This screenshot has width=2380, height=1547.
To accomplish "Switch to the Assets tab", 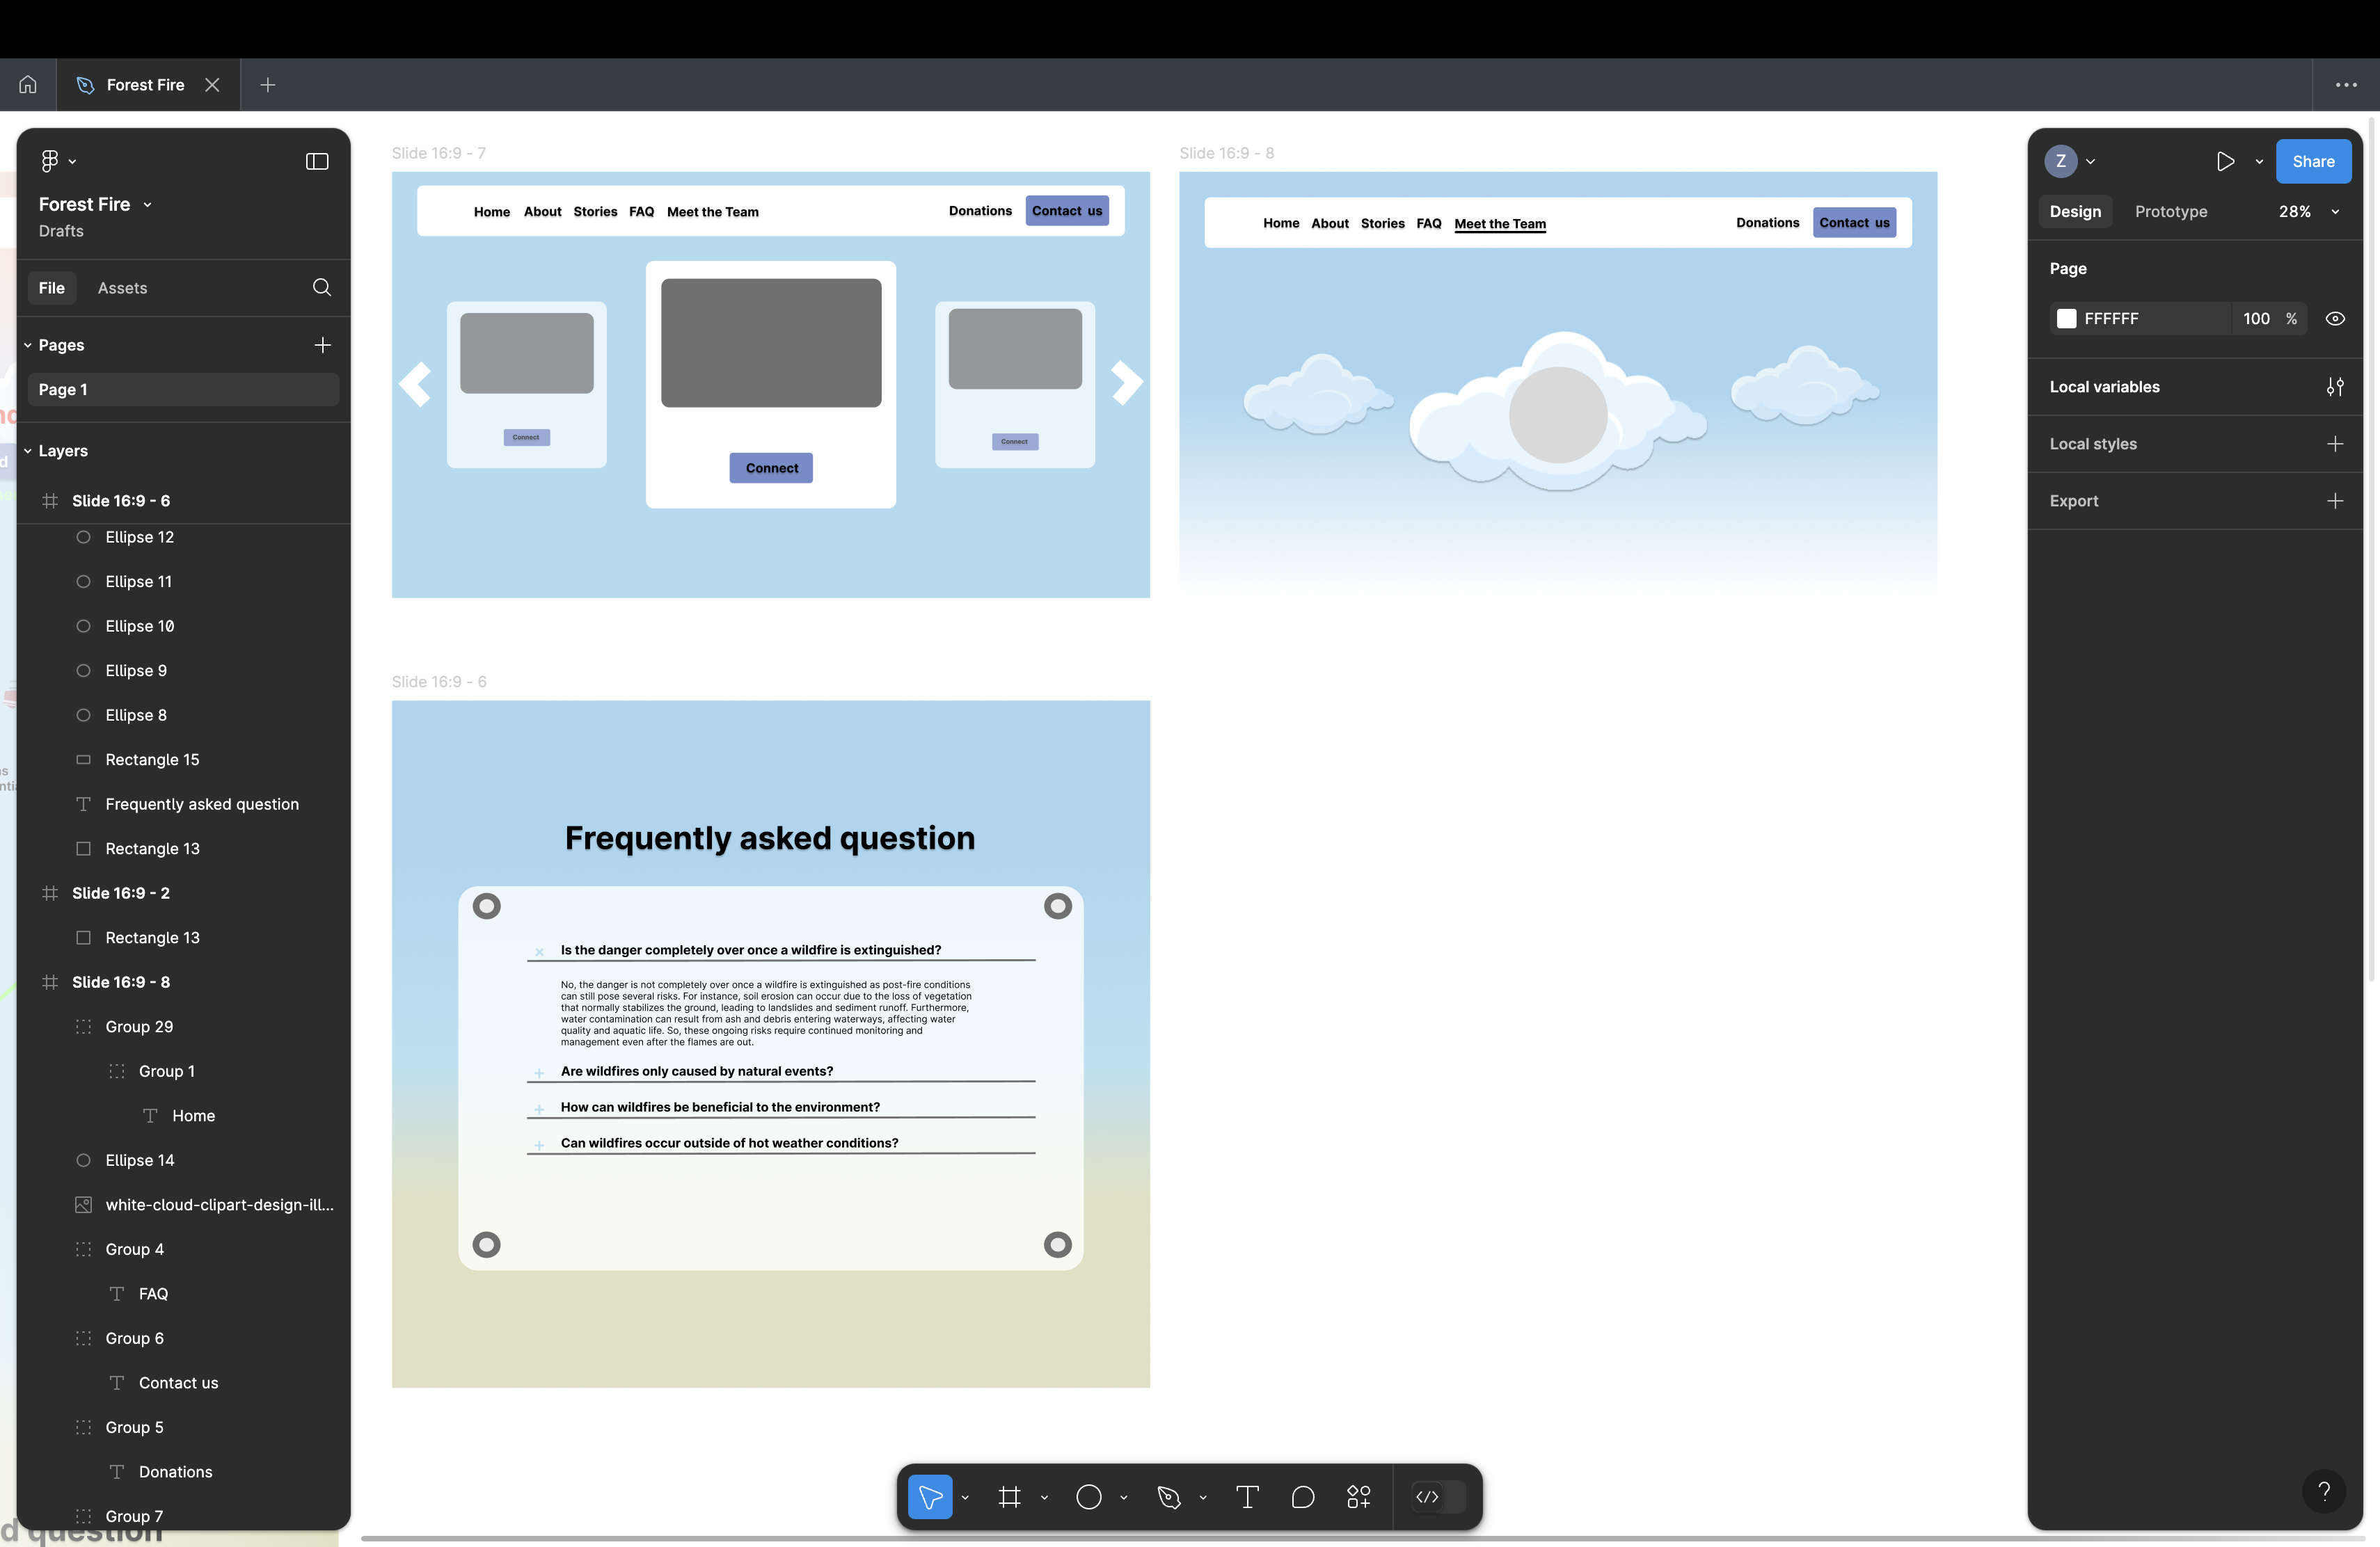I will [x=122, y=288].
